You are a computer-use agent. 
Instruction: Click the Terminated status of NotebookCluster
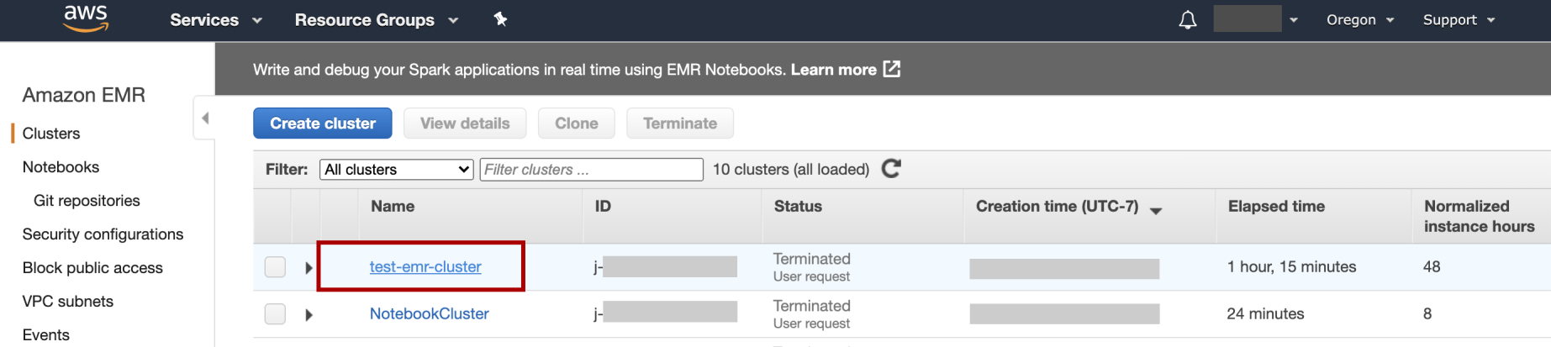(811, 306)
